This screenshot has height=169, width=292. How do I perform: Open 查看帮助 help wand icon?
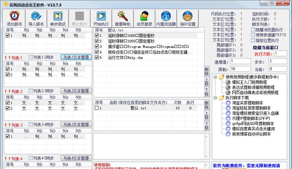(x=123, y=16)
